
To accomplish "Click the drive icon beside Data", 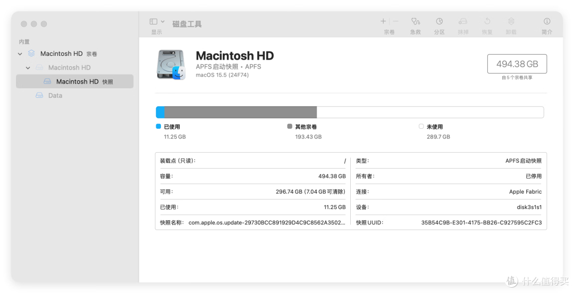I will coord(39,95).
